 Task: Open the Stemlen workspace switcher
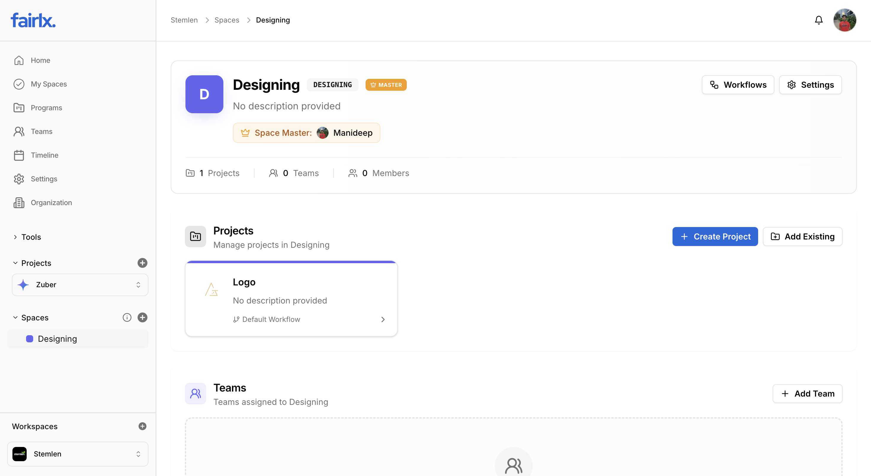77,454
